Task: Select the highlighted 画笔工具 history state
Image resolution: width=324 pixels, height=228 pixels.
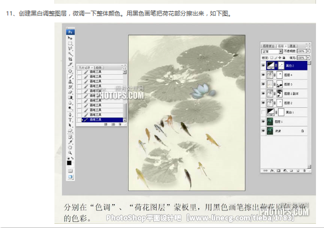Action: point(102,120)
